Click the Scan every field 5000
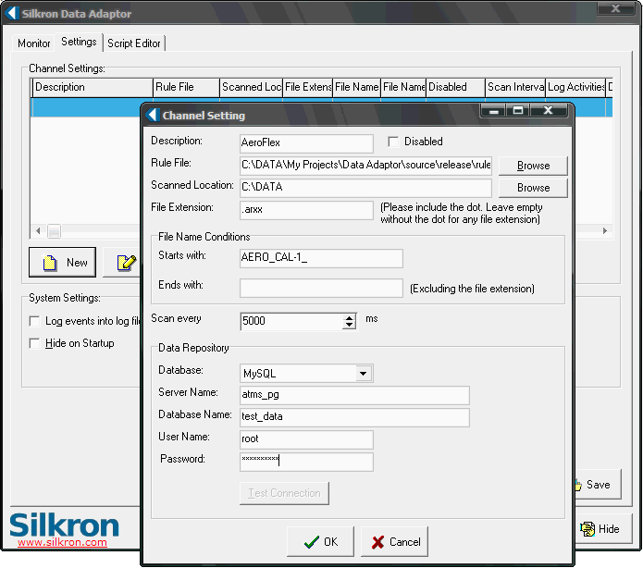The height and width of the screenshot is (568, 643). [x=292, y=321]
